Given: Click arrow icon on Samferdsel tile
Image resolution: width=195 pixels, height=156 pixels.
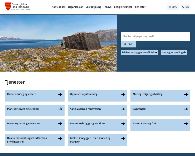Looking at the screenshot, I should click(x=186, y=109).
